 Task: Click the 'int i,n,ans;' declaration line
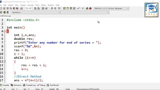pyautogui.click(x=25, y=35)
